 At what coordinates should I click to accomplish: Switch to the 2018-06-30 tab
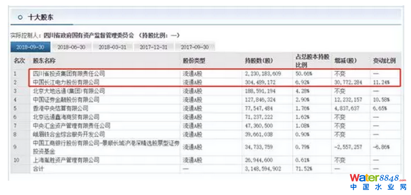[71, 47]
